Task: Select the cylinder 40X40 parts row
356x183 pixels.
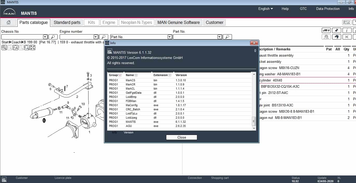Action: [307, 80]
